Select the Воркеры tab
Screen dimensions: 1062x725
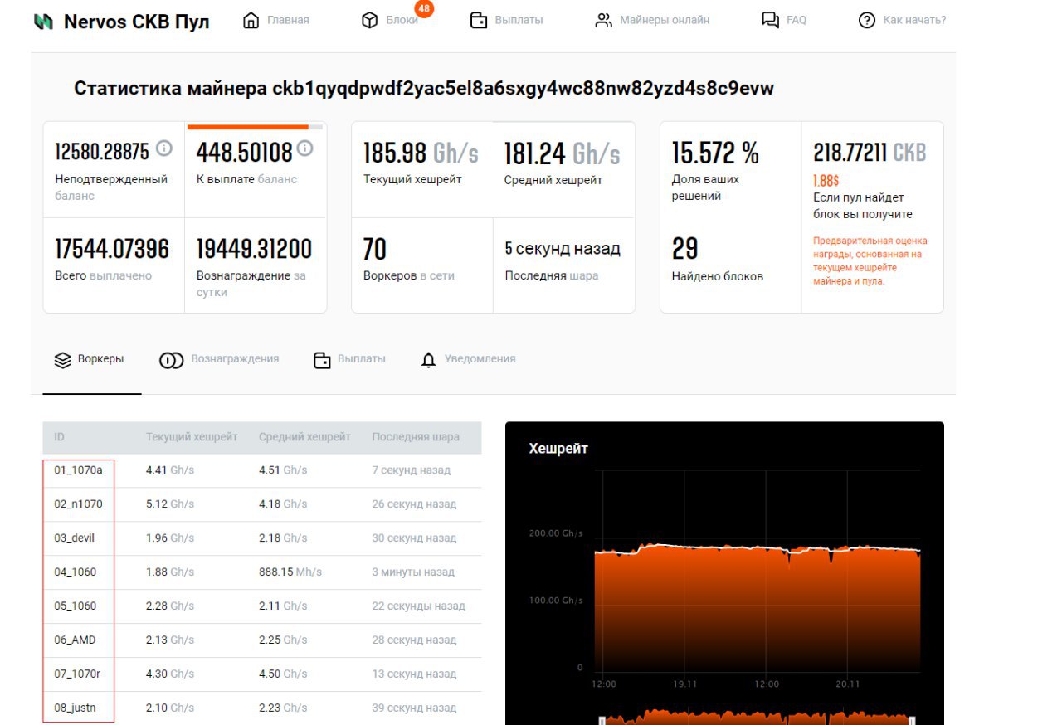point(100,359)
